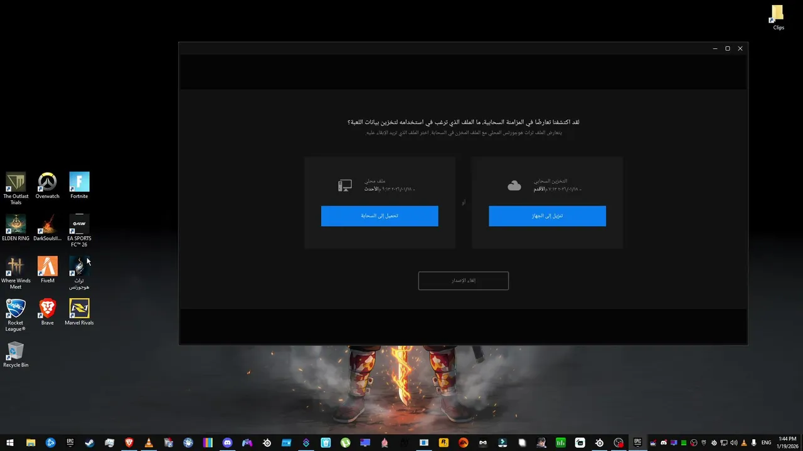This screenshot has height=451, width=803.
Task: Open Discord from the taskbar
Action: (227, 443)
